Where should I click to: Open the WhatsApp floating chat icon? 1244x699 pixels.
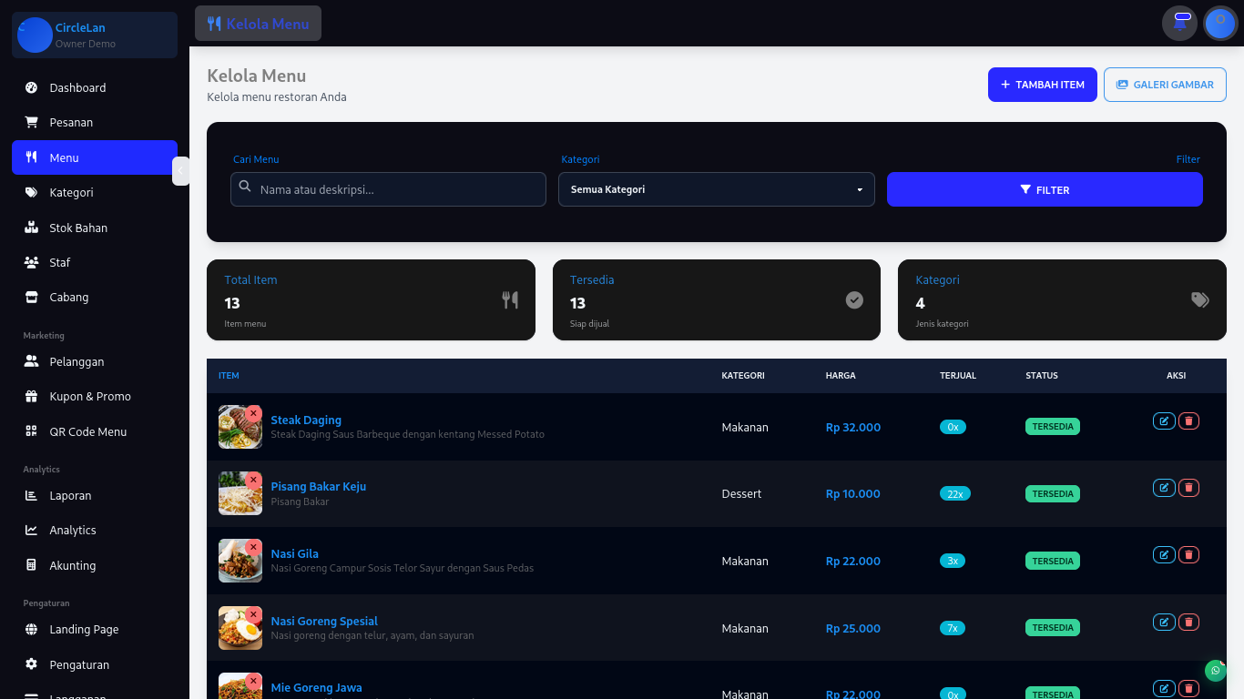(1215, 670)
